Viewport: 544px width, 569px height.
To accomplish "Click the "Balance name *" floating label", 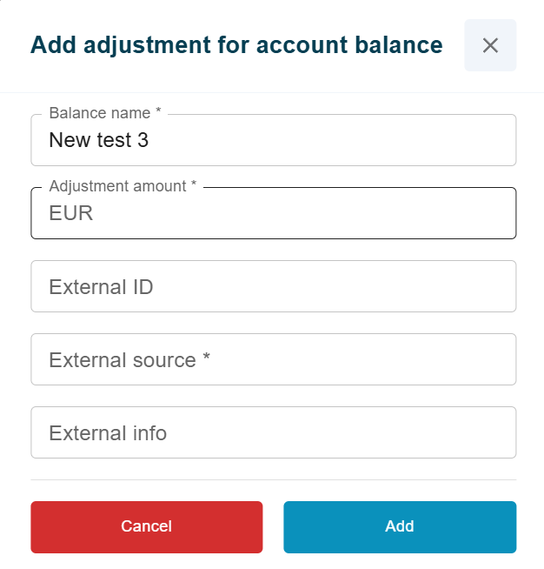I will point(105,113).
